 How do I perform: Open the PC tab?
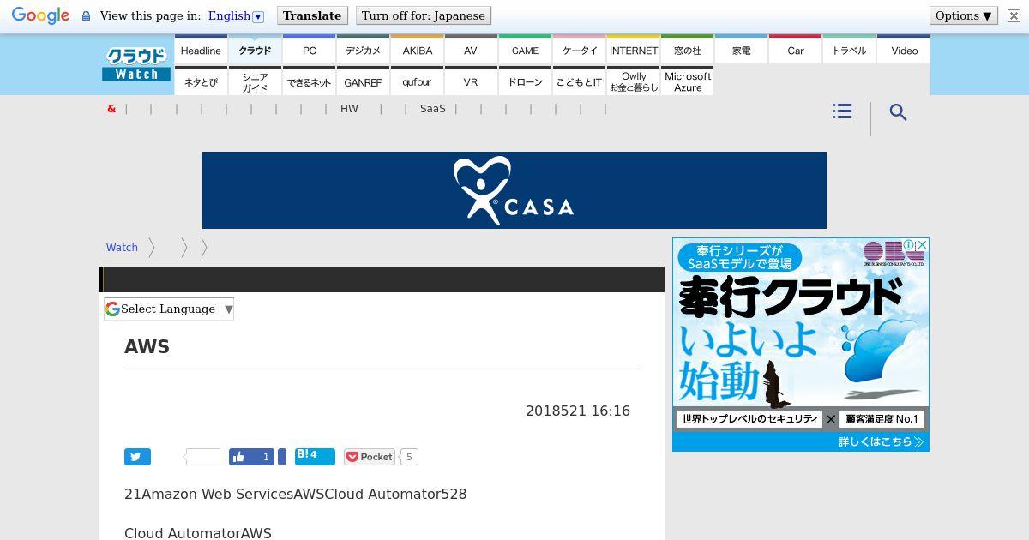point(310,51)
